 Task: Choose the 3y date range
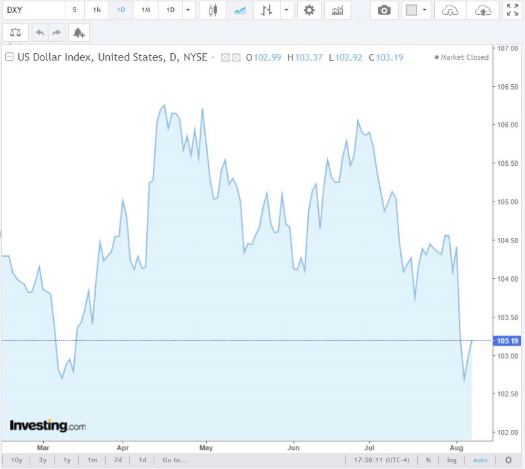coord(42,460)
